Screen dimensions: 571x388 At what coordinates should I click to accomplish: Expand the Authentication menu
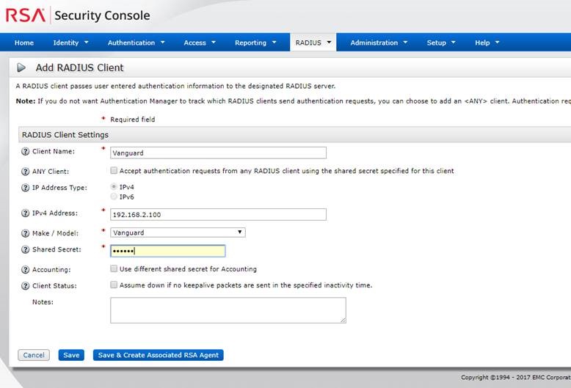tap(136, 43)
